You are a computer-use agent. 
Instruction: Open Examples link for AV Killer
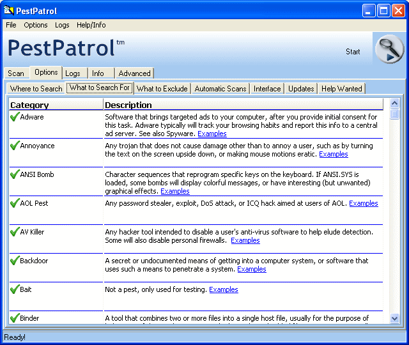tap(245, 240)
